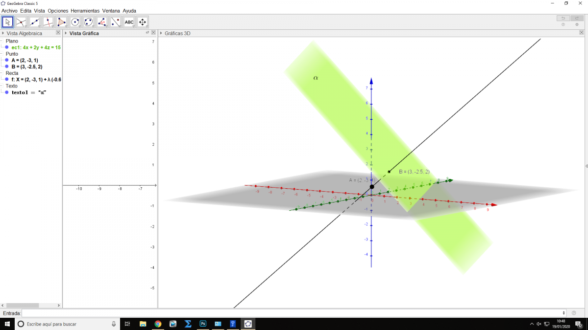This screenshot has height=330, width=588.
Task: Click the Undo button
Action: tap(563, 18)
